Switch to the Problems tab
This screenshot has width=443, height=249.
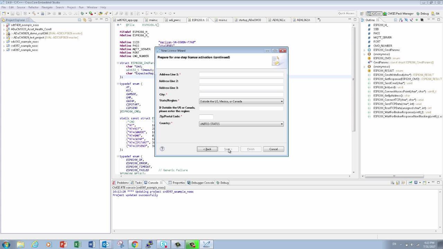(121, 183)
